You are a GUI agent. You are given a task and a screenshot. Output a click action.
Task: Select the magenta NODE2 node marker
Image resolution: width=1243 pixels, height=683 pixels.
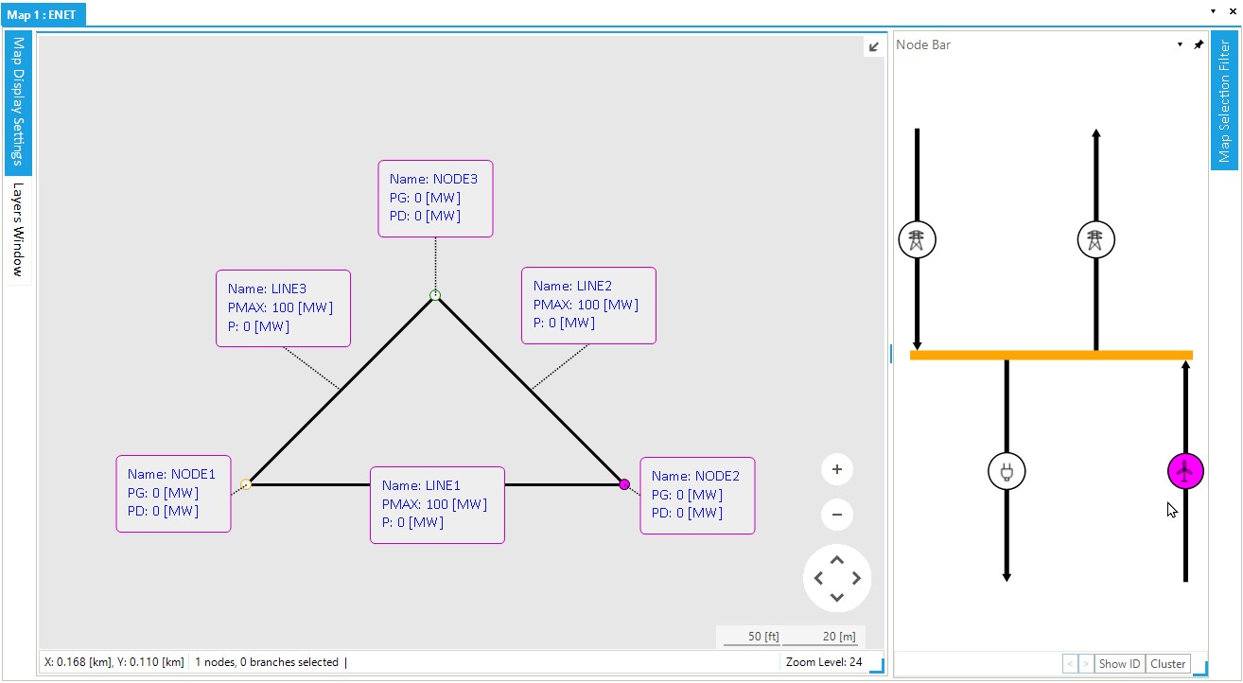point(624,484)
